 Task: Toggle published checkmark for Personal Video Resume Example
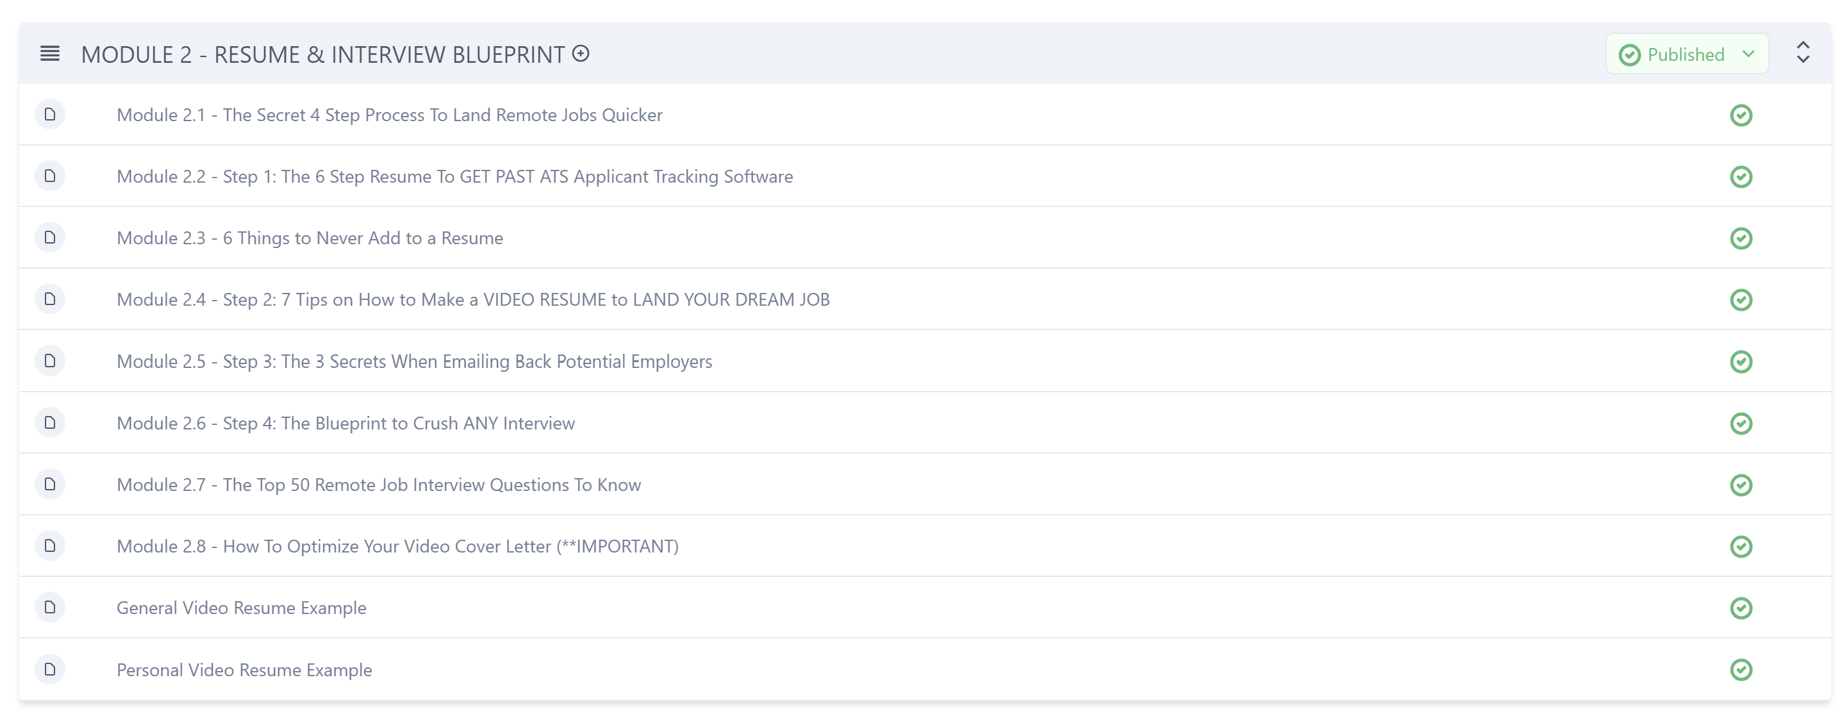click(x=1740, y=670)
